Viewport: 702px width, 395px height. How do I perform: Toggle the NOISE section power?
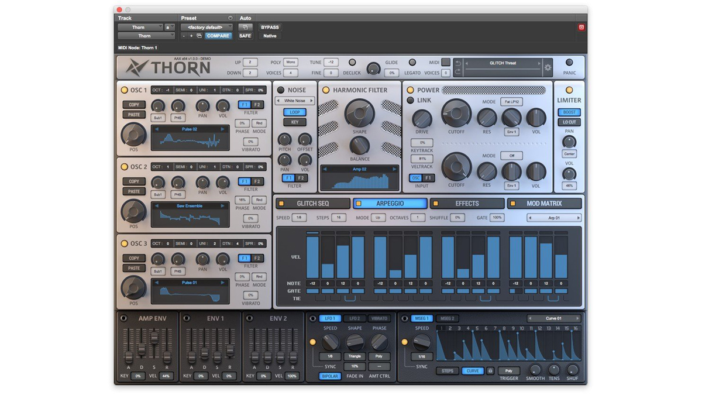click(281, 90)
